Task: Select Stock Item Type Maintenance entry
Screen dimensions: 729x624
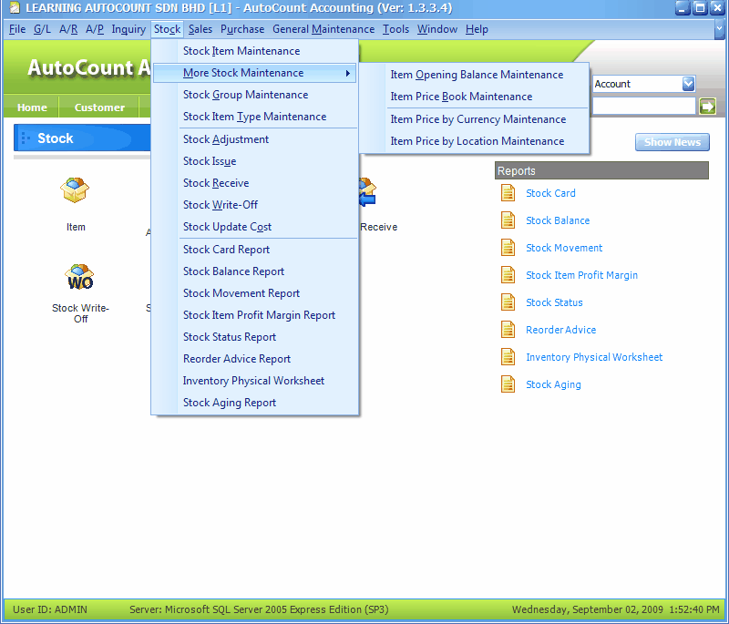Action: point(255,117)
